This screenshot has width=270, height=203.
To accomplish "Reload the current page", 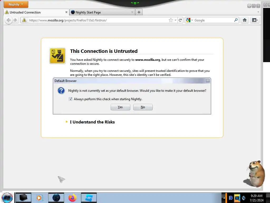I will point(180,20).
